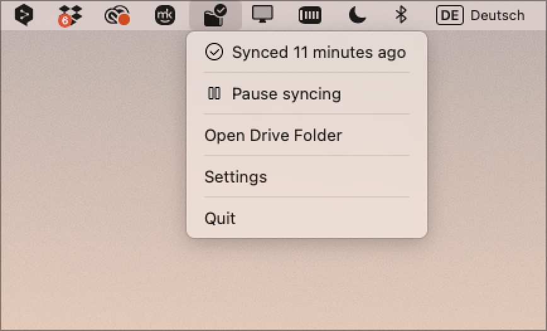The width and height of the screenshot is (547, 331).
Task: Select Open Drive Folder in the menu
Action: (273, 135)
